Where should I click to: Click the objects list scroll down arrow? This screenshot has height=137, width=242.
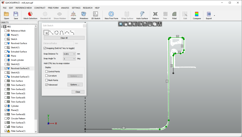point(36,131)
